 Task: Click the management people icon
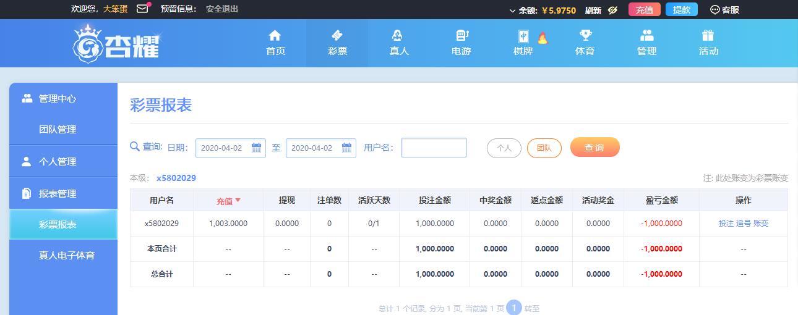pyautogui.click(x=646, y=35)
